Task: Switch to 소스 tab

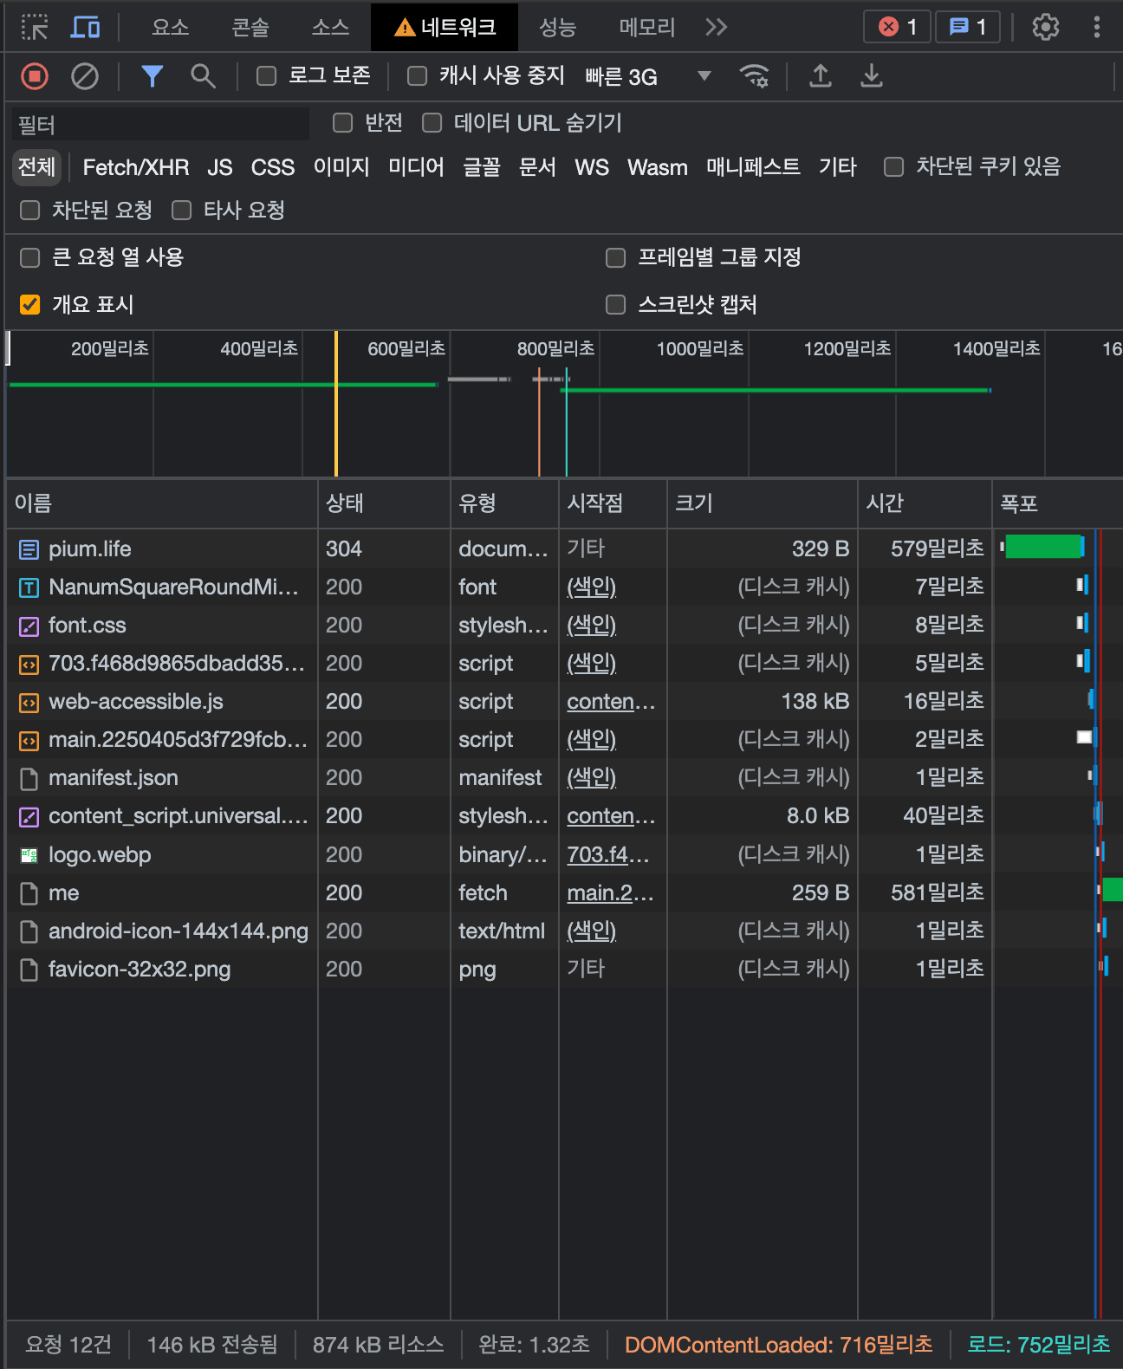Action: [x=331, y=28]
